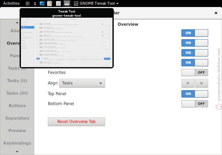The image size is (222, 155).
Task: Open the Activities overview
Action: [x=11, y=3]
